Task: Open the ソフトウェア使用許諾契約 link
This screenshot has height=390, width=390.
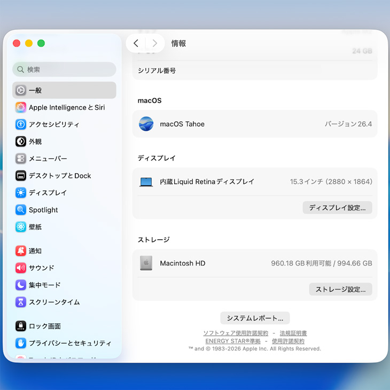Action: [236, 333]
